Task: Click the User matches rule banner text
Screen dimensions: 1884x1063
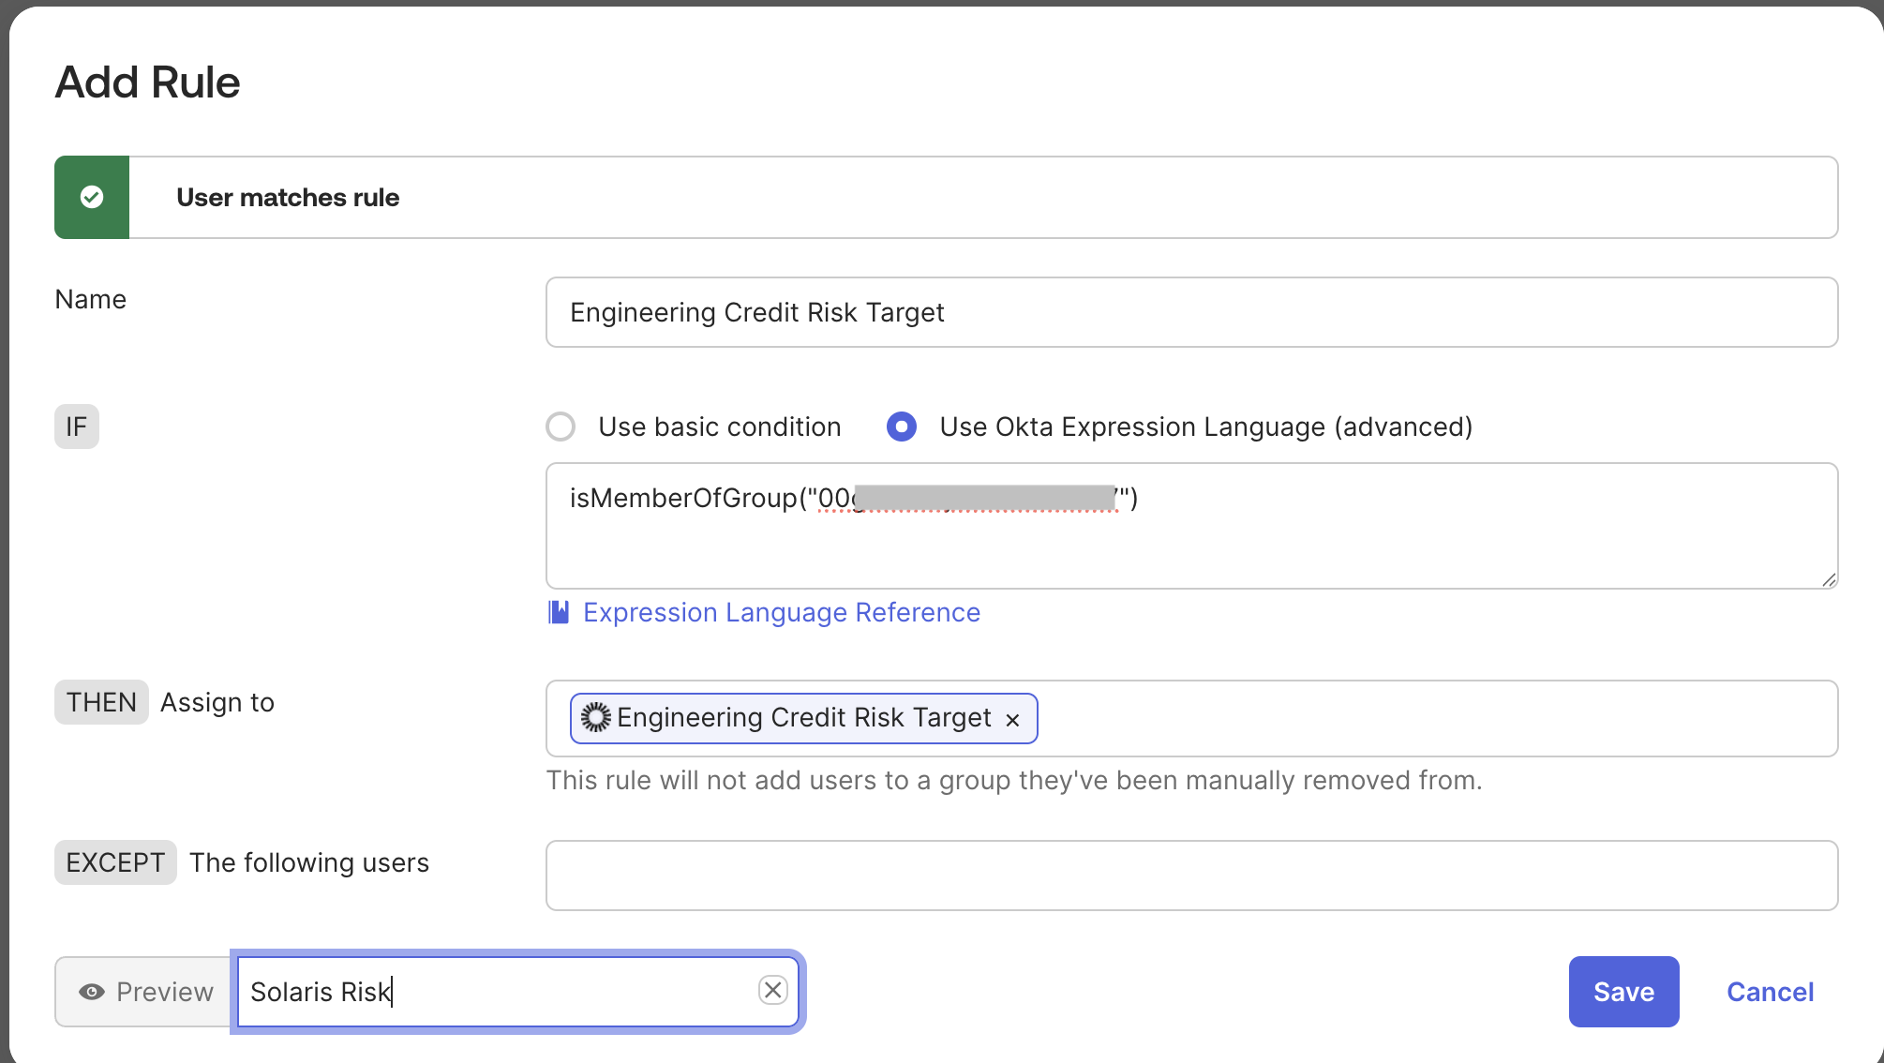Action: (x=288, y=197)
